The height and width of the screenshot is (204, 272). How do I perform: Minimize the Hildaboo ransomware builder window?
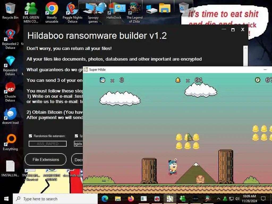click(224, 29)
